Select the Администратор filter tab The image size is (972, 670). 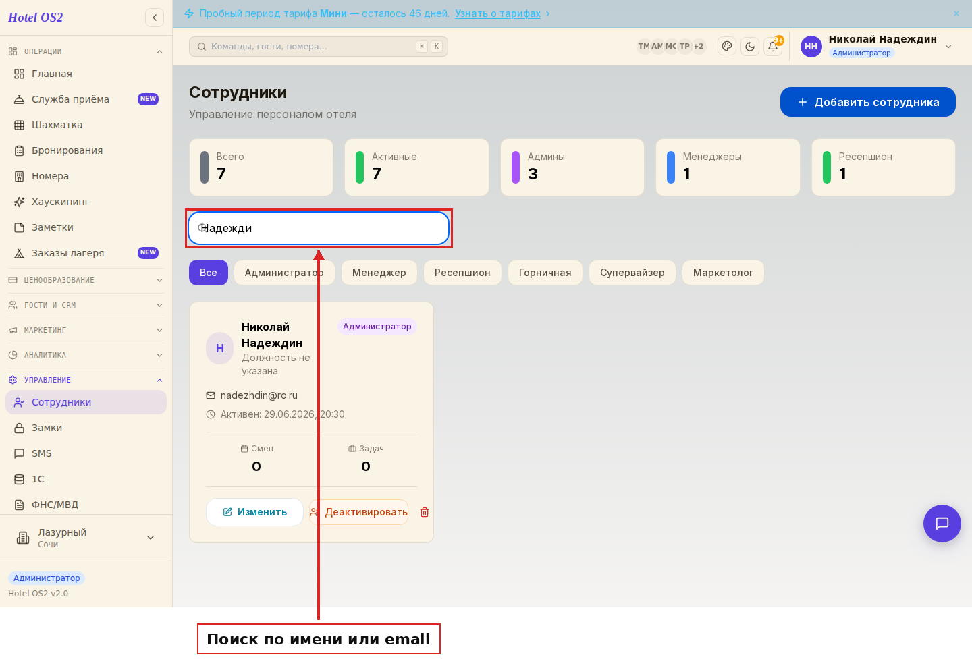pyautogui.click(x=284, y=273)
